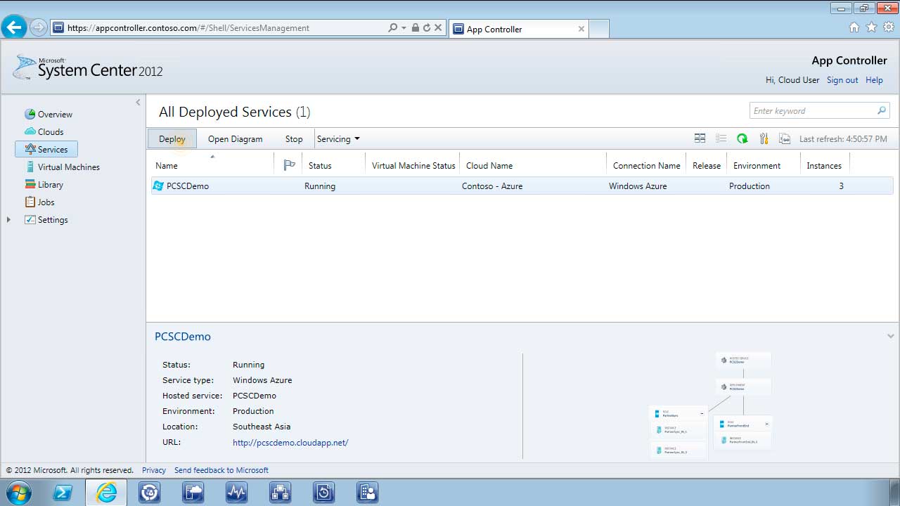The height and width of the screenshot is (506, 900).
Task: Sort by Release column
Action: (706, 165)
